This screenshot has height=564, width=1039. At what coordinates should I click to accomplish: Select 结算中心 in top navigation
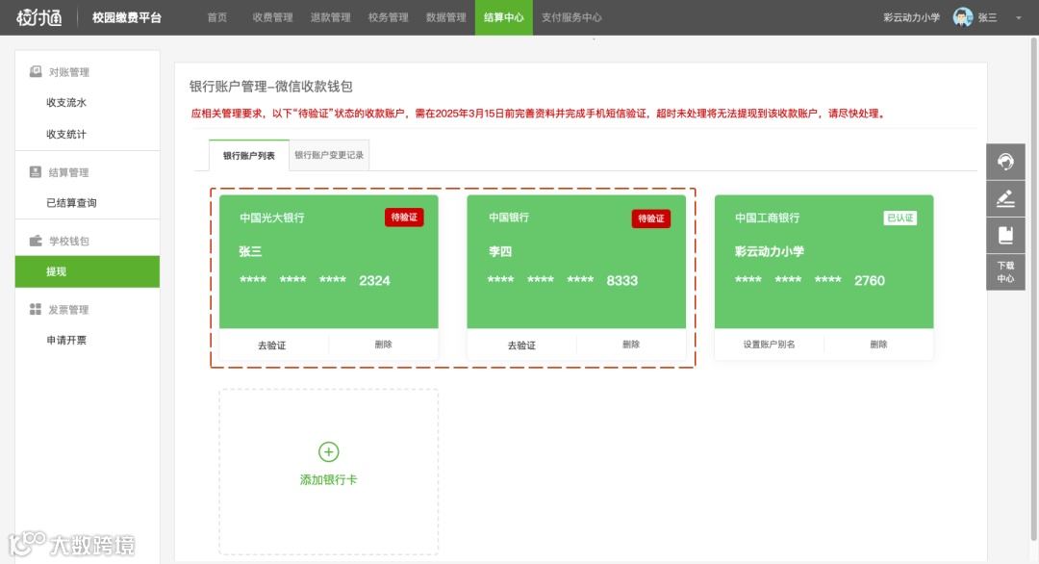point(503,17)
